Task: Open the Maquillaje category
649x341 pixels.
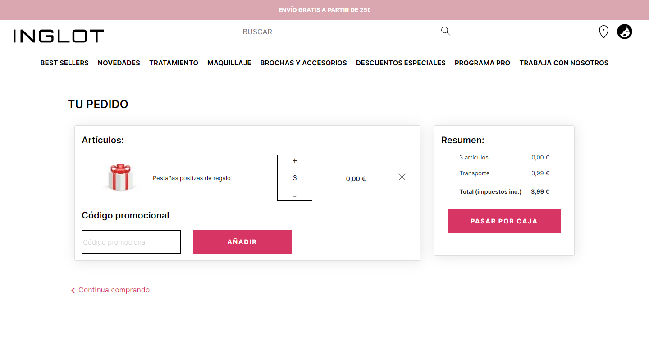Action: 229,63
